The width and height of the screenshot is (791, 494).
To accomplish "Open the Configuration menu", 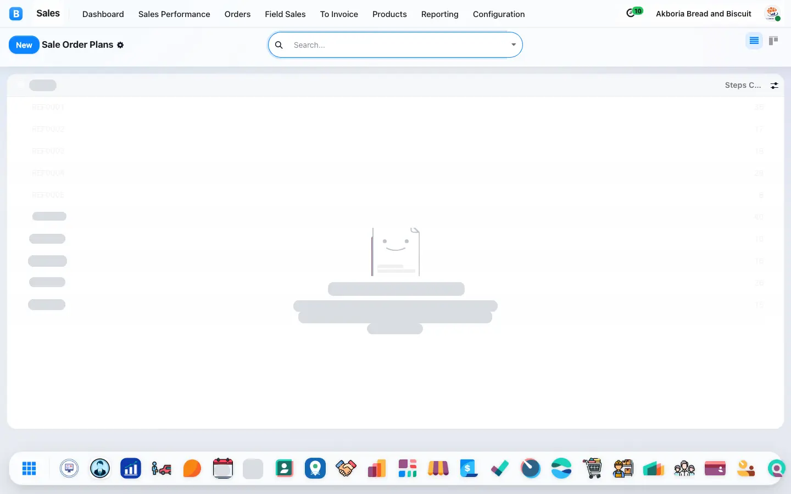I will click(499, 14).
